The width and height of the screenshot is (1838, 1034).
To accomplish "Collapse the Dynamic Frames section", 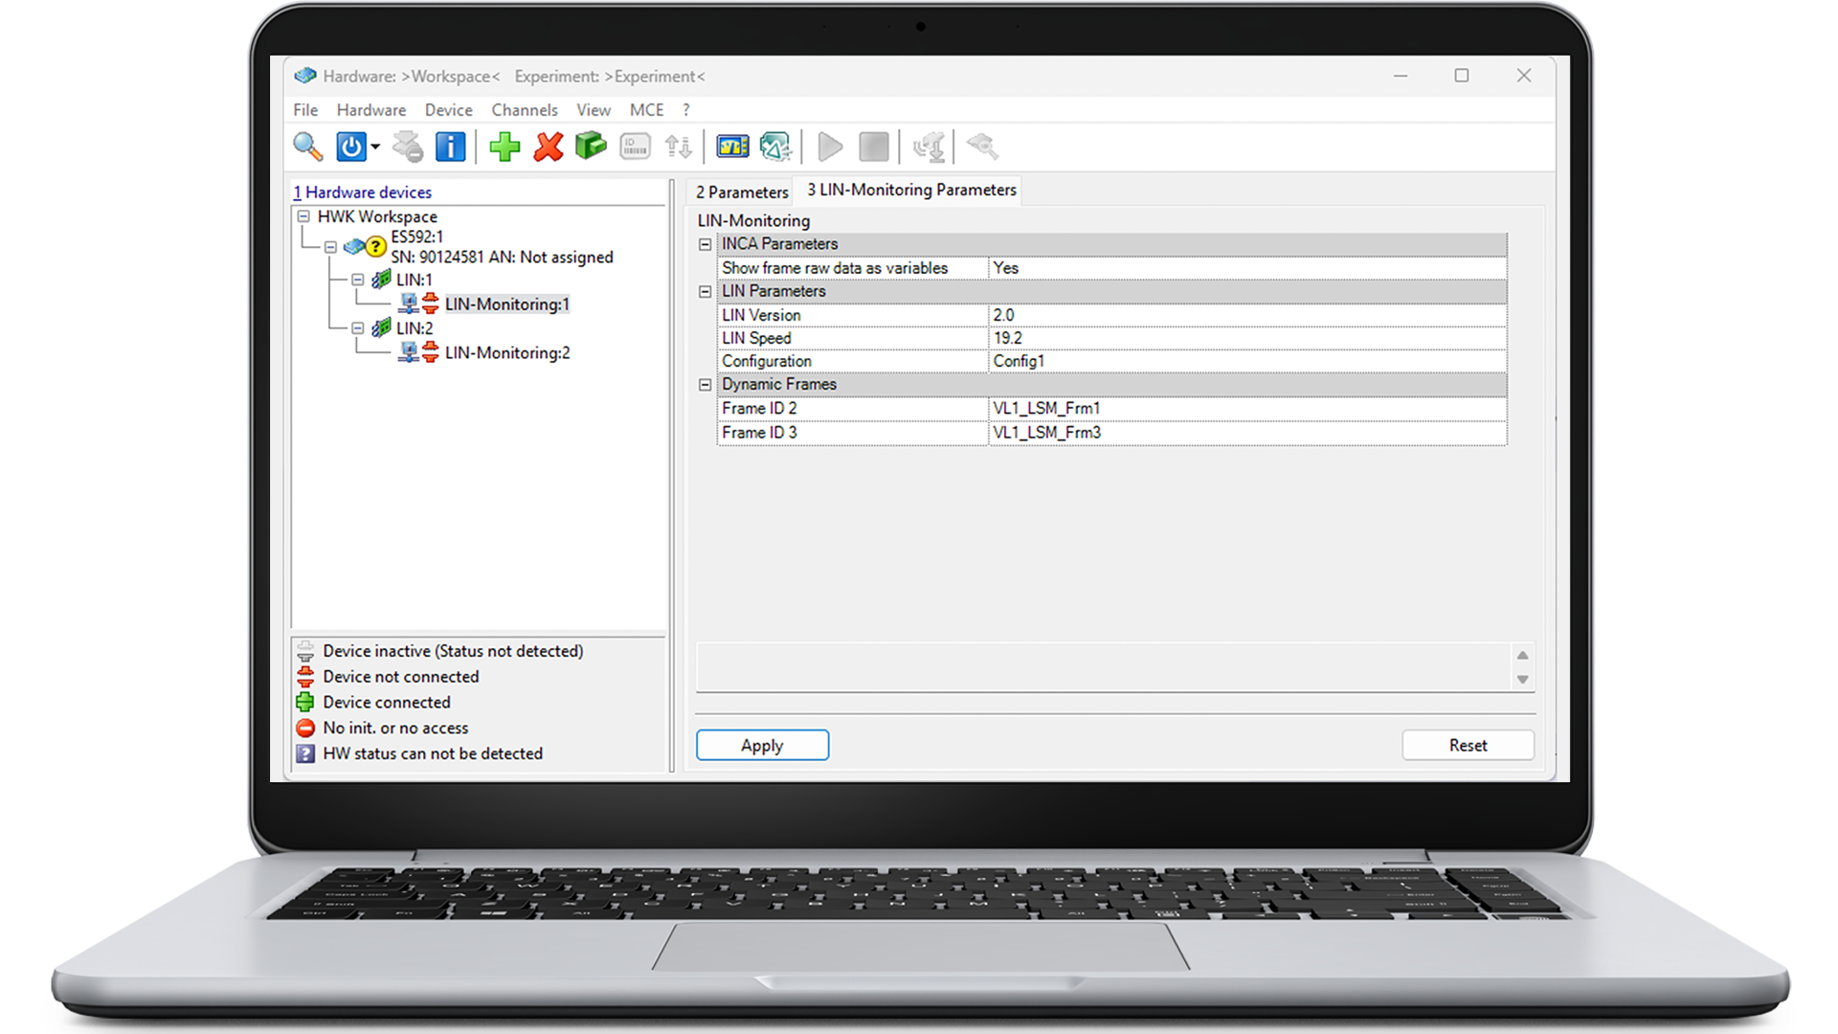I will coord(706,385).
